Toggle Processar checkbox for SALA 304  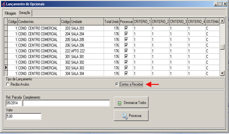126,73
